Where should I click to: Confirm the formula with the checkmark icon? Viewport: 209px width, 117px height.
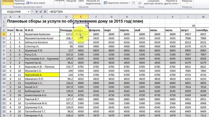41,12
